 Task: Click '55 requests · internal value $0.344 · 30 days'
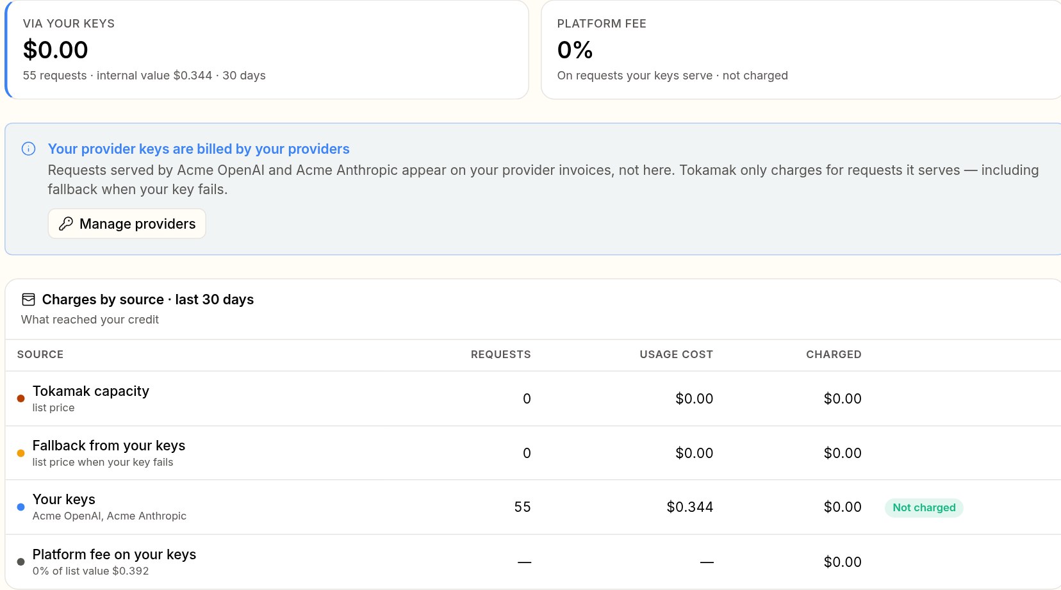tap(144, 76)
